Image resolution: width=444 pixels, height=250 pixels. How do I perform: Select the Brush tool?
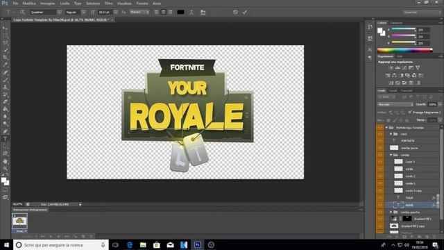tap(5, 80)
